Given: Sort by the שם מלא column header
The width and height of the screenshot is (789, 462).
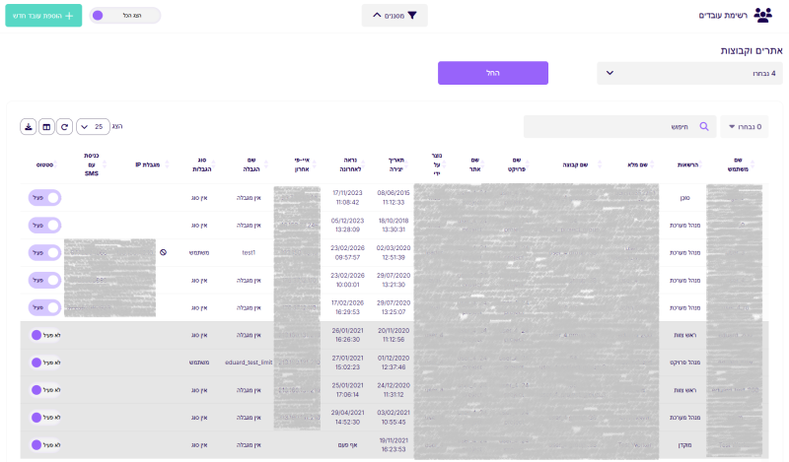Looking at the screenshot, I should click(639, 165).
